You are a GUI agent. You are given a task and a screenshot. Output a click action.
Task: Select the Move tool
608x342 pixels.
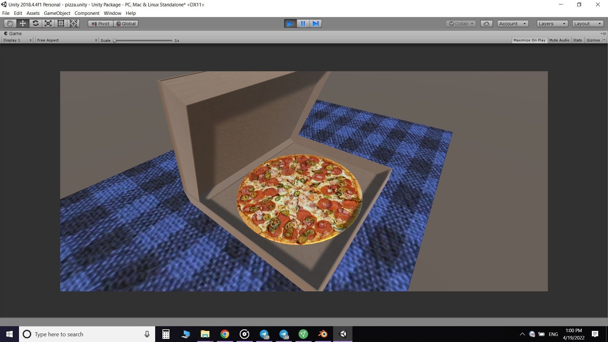(x=22, y=23)
